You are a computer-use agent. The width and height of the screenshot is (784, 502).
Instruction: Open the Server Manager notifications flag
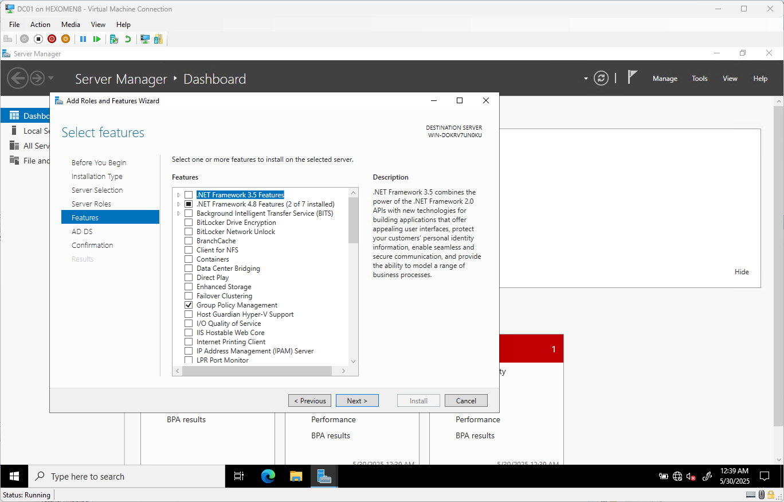click(x=632, y=77)
